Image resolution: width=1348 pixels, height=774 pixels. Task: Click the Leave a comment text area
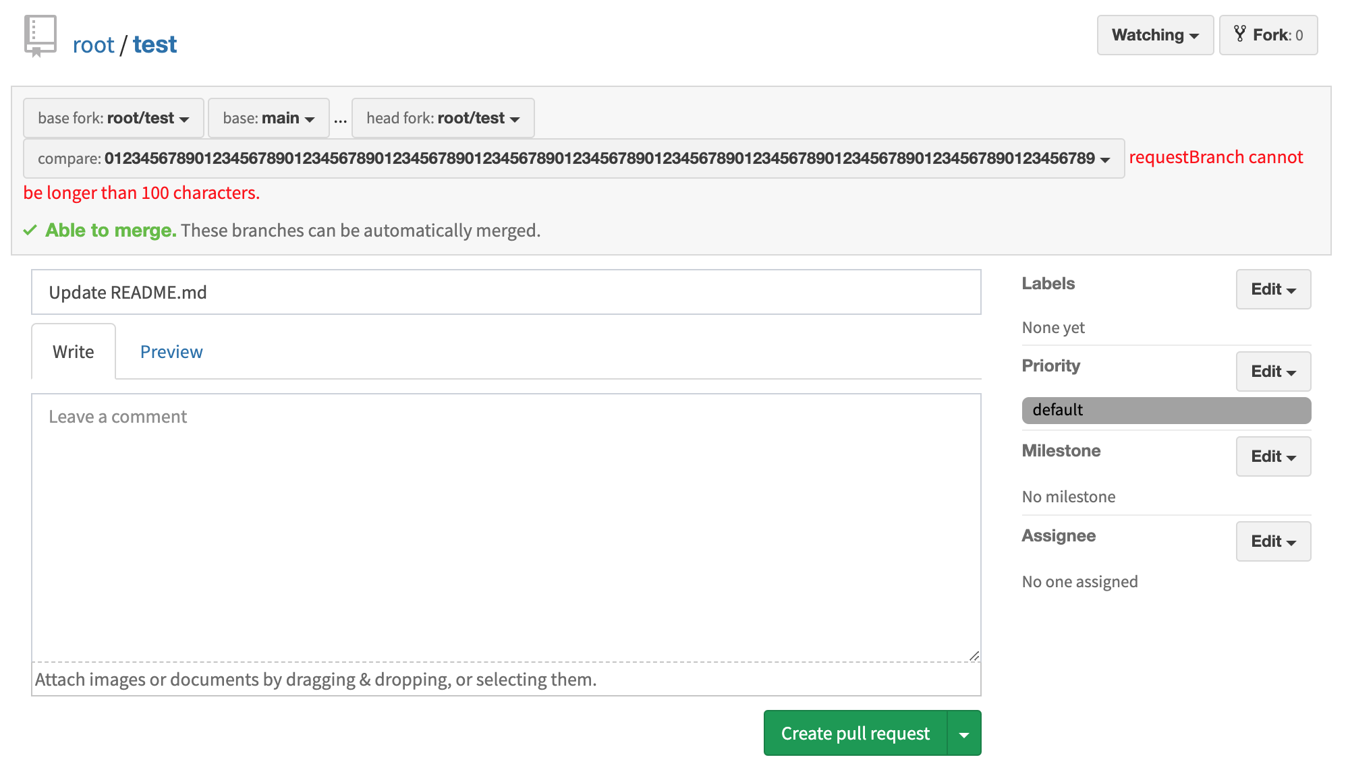coord(506,528)
